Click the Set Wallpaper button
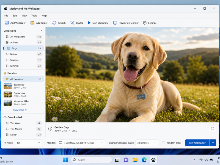 pyautogui.click(x=197, y=143)
